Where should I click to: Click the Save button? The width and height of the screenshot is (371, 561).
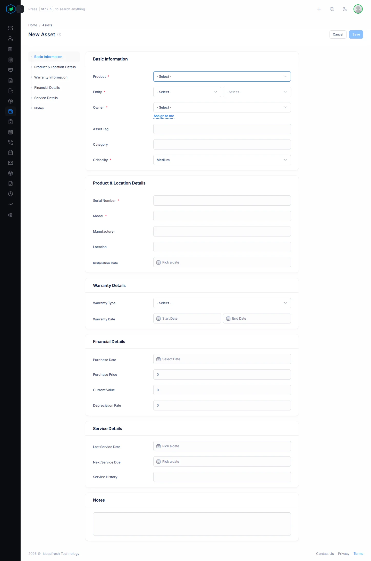356,34
